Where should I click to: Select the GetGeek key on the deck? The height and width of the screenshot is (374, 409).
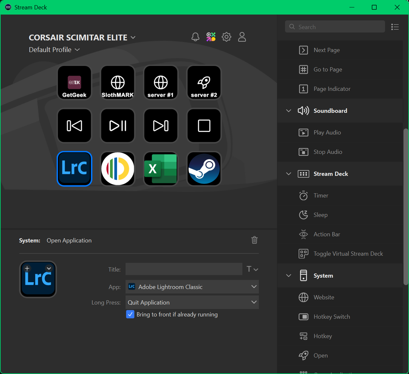tap(74, 82)
